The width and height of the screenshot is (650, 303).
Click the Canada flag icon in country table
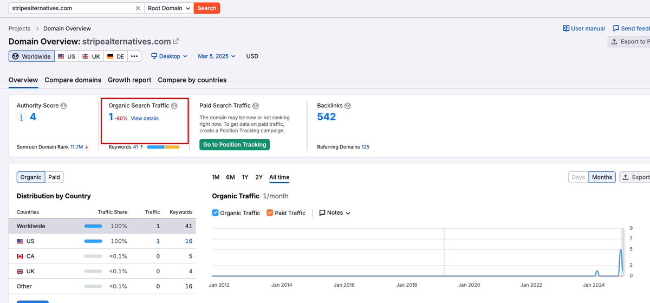coord(20,256)
